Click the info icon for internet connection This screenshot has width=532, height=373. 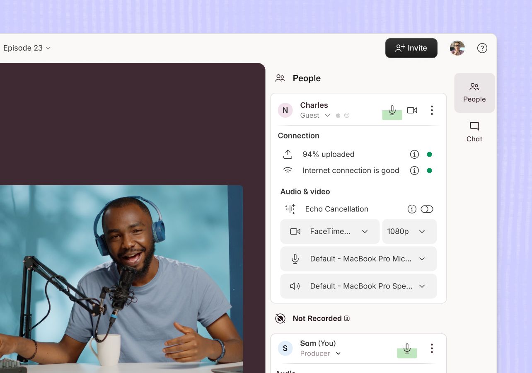click(414, 170)
